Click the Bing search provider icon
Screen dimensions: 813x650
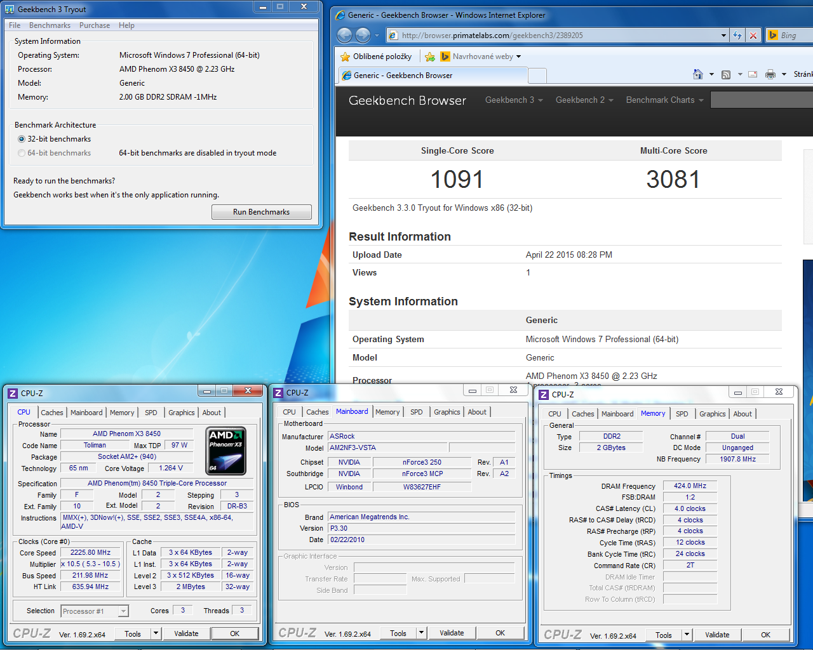click(773, 36)
